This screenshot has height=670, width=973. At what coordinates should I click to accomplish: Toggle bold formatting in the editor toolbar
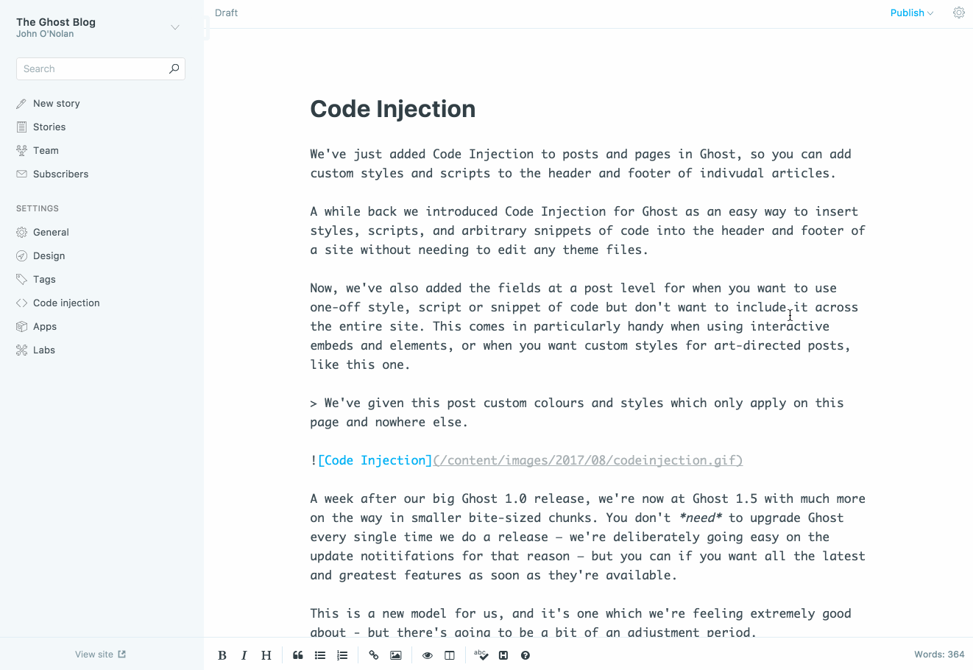click(222, 655)
